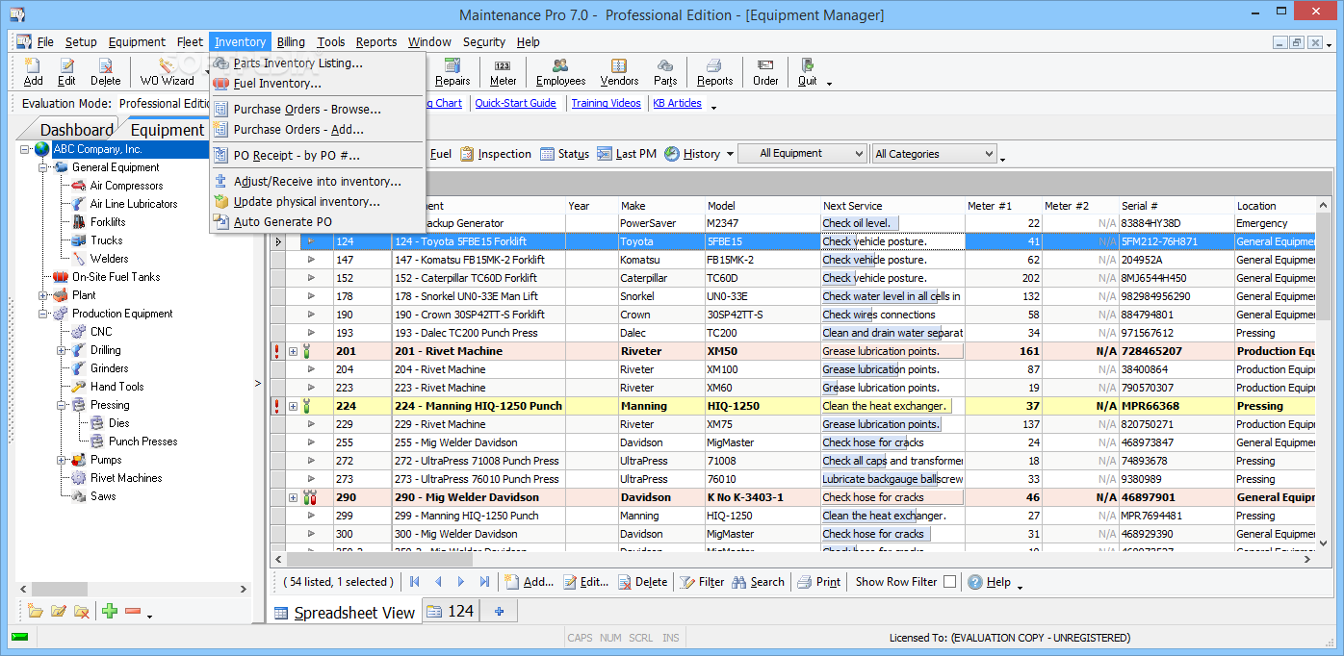1344x656 pixels.
Task: Select Forklifts in equipment tree
Action: [108, 222]
